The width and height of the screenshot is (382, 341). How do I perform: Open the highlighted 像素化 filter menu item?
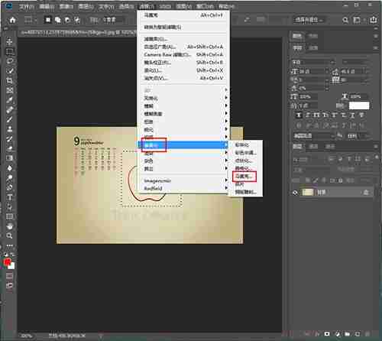[x=183, y=145]
